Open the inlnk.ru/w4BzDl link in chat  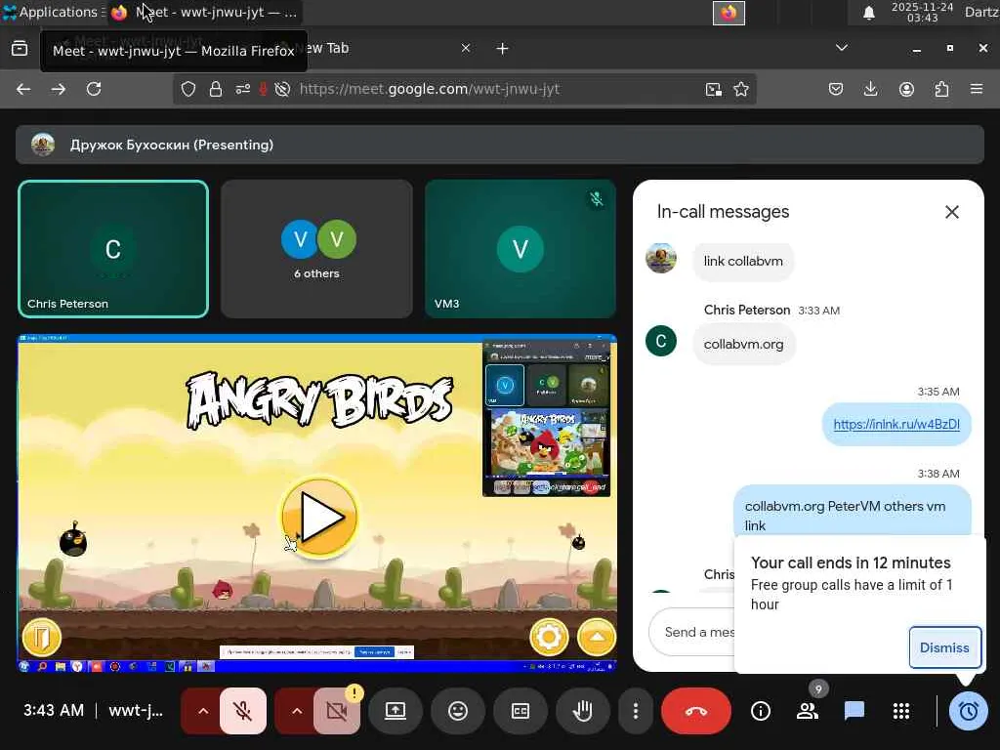896,424
